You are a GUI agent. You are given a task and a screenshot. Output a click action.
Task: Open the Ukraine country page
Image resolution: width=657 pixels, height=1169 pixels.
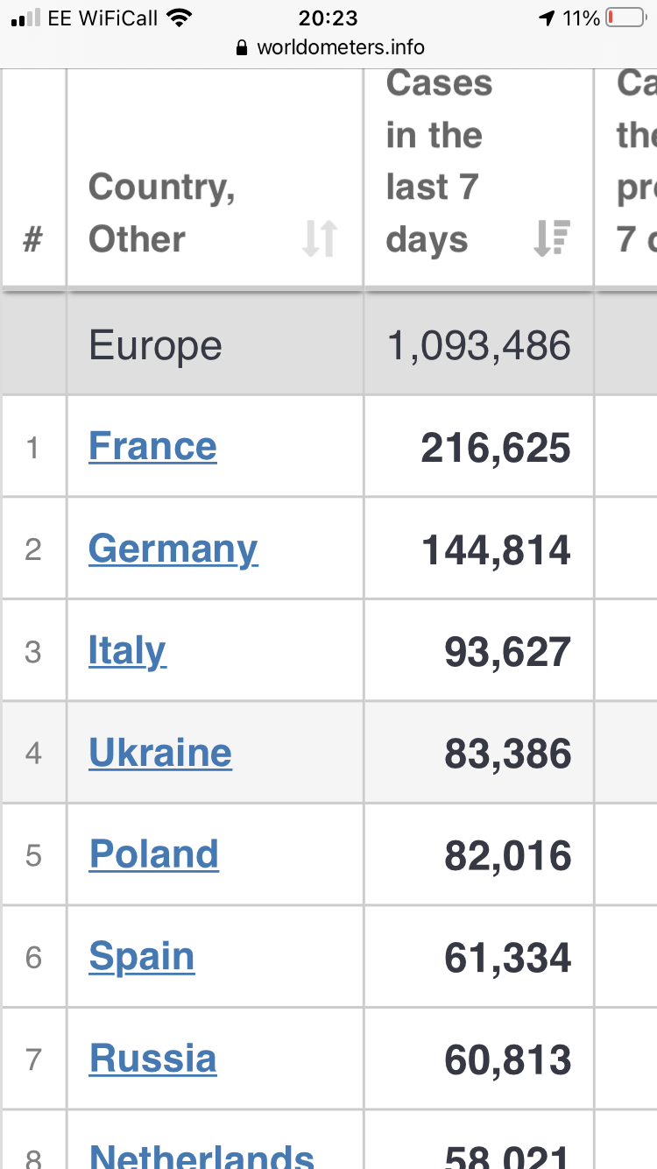(x=160, y=753)
